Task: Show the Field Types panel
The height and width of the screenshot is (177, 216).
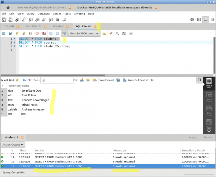Action: coord(209,111)
